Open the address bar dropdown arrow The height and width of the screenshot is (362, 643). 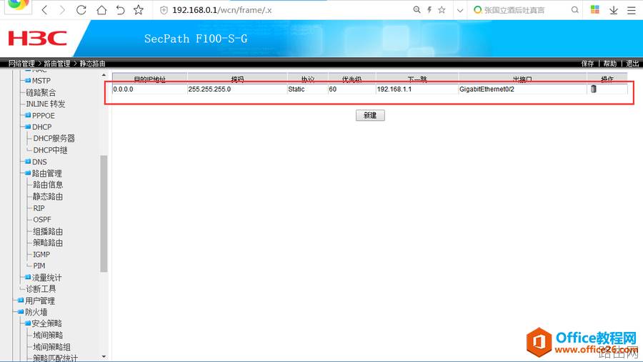pyautogui.click(x=459, y=10)
